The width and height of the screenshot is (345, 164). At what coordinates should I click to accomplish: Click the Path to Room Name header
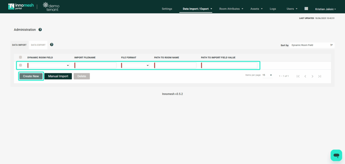[x=166, y=57]
